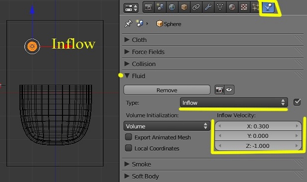Open the Object Data mesh tab
Viewport: 307px width, 182px height.
[x=220, y=7]
